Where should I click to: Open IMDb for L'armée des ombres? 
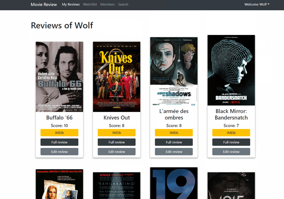(174, 133)
